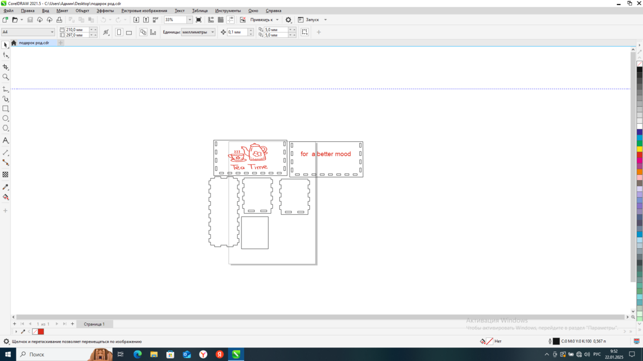Select the Crop tool

click(x=6, y=67)
